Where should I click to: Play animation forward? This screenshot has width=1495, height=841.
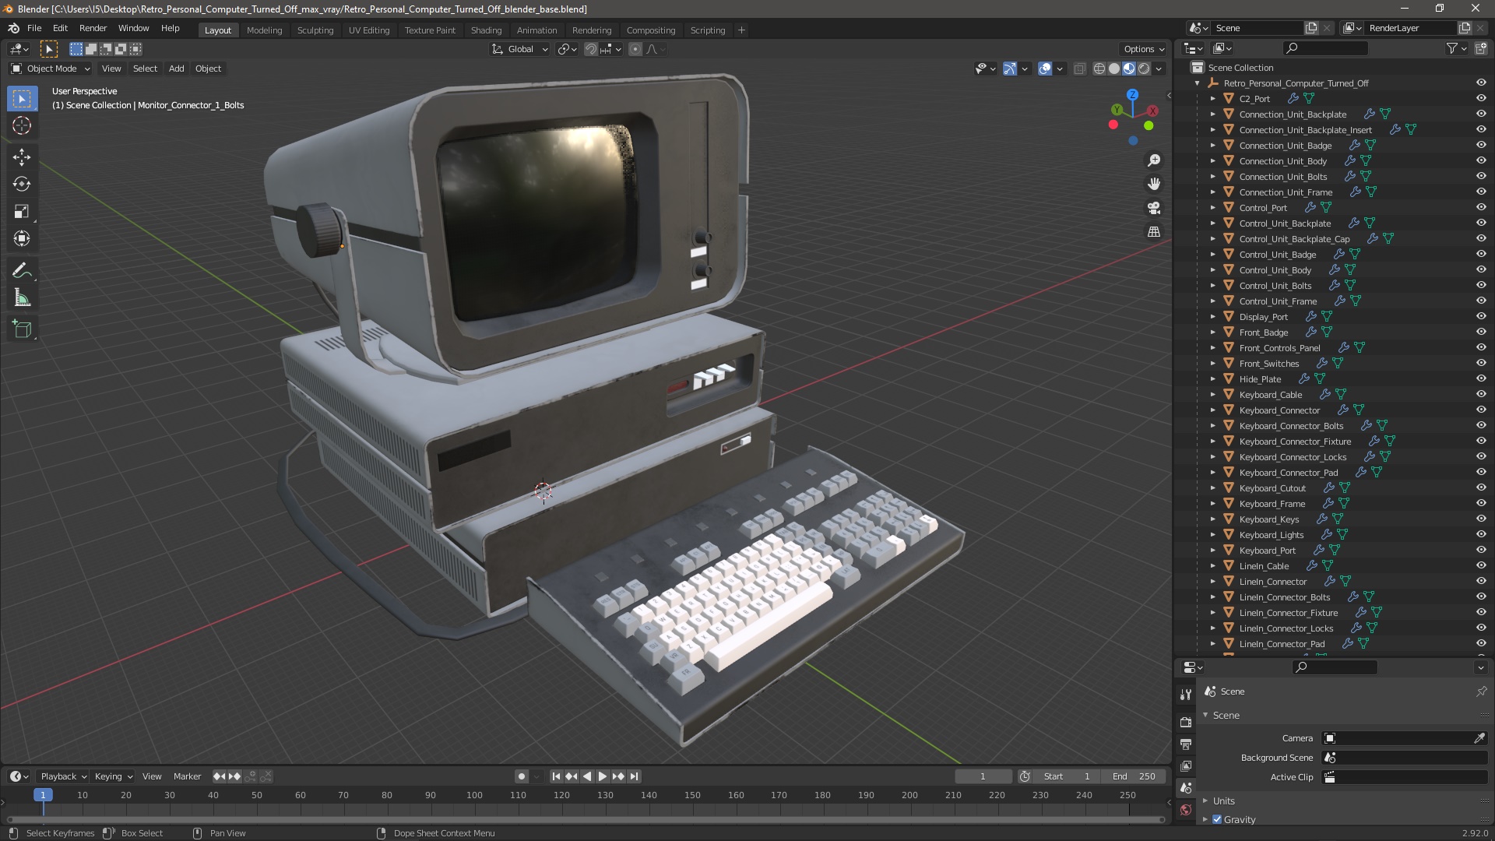click(603, 776)
